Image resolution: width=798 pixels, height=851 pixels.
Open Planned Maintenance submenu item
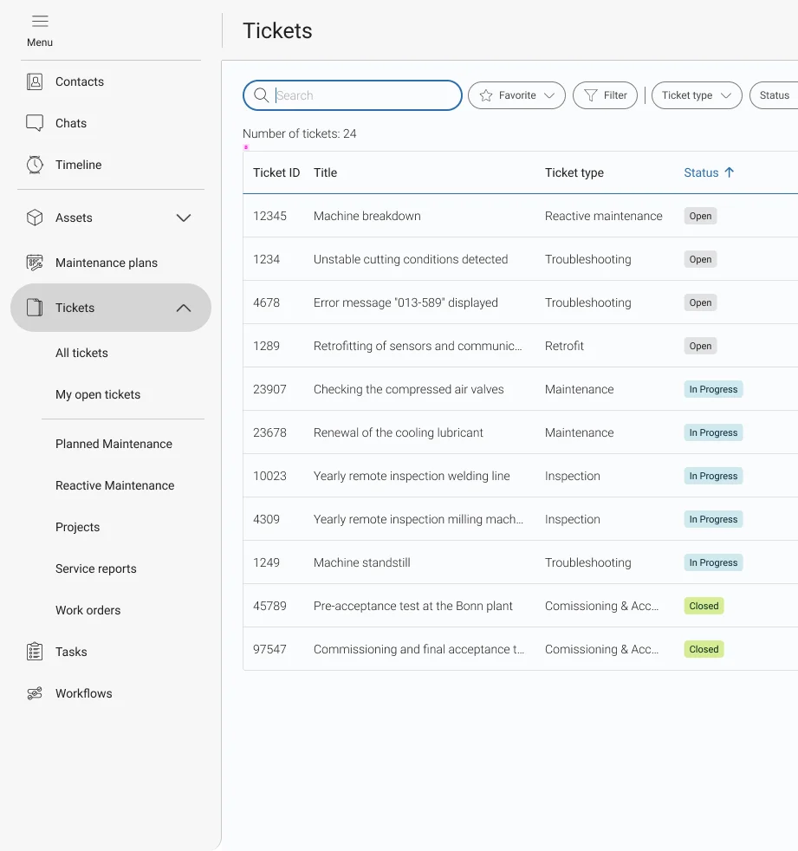click(114, 444)
